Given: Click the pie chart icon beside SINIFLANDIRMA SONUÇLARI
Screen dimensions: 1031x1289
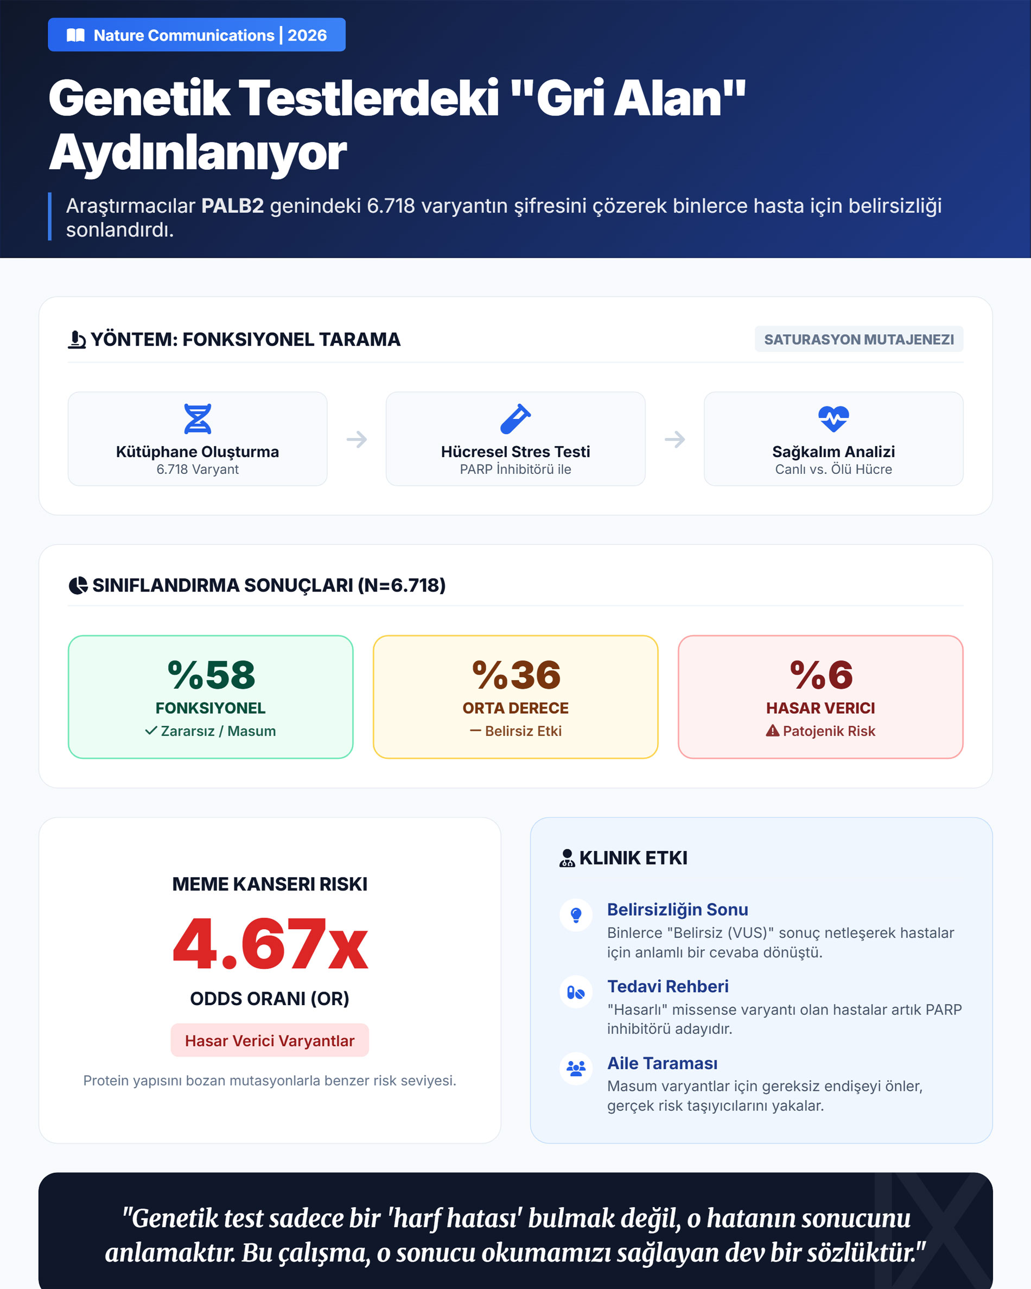Looking at the screenshot, I should [x=78, y=585].
